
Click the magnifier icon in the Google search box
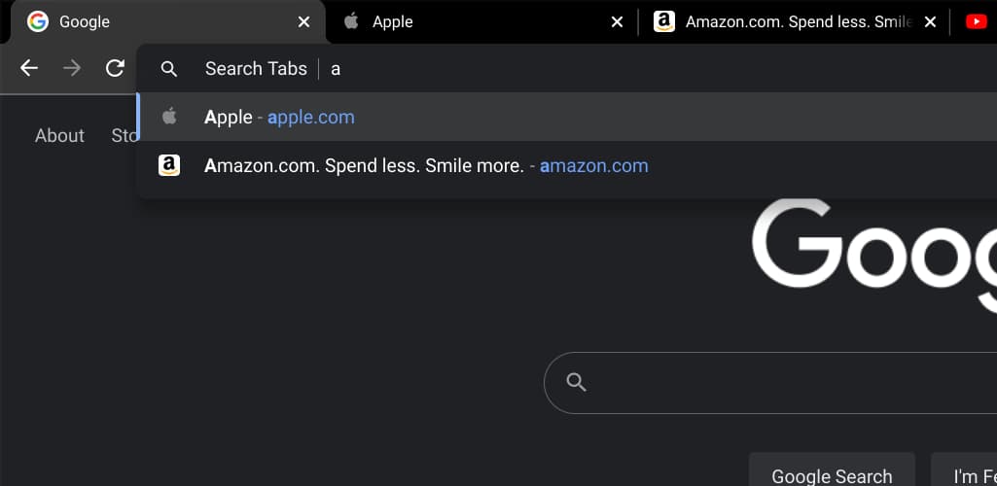coord(576,382)
